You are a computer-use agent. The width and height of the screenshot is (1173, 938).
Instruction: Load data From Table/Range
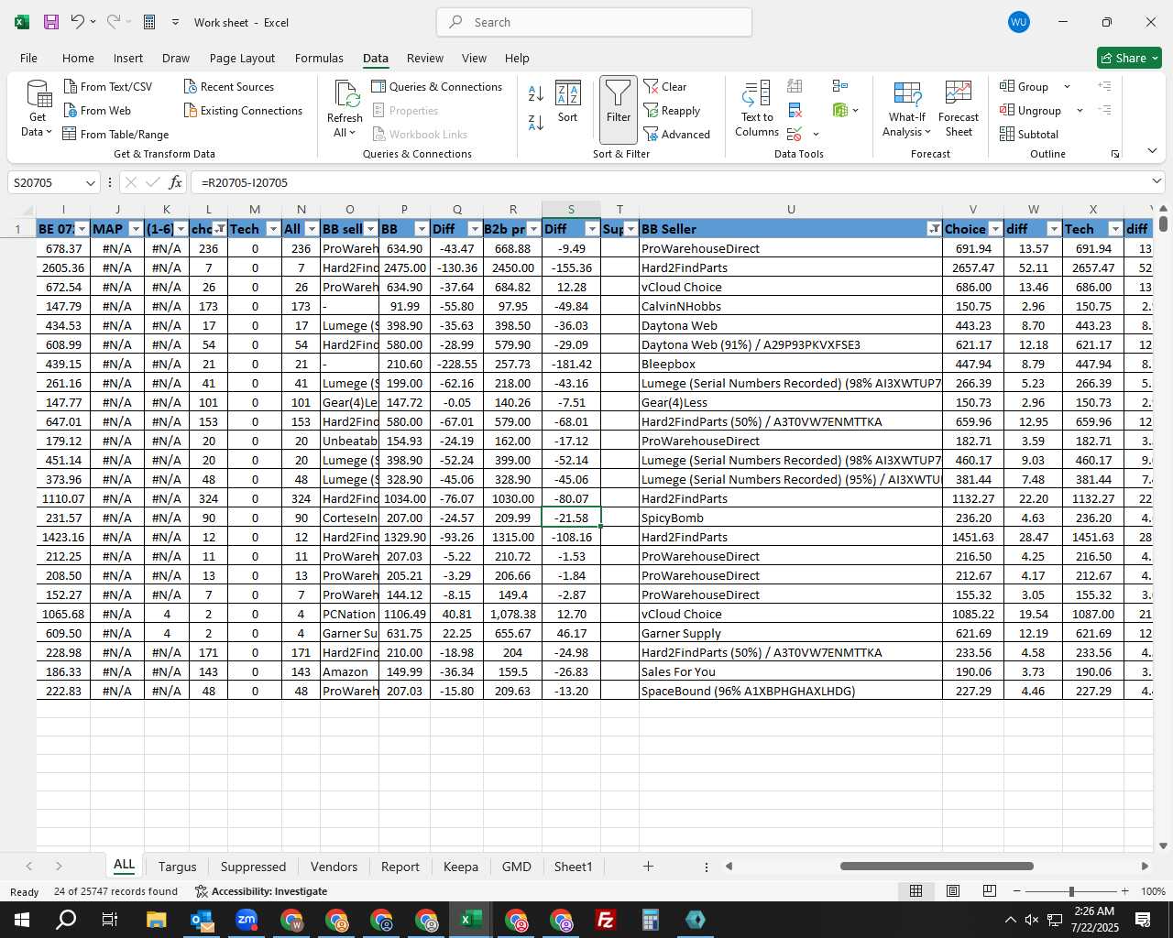point(115,134)
